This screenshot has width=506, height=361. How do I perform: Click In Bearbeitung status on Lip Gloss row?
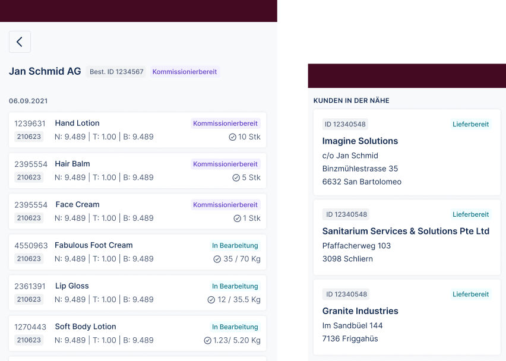[235, 286]
